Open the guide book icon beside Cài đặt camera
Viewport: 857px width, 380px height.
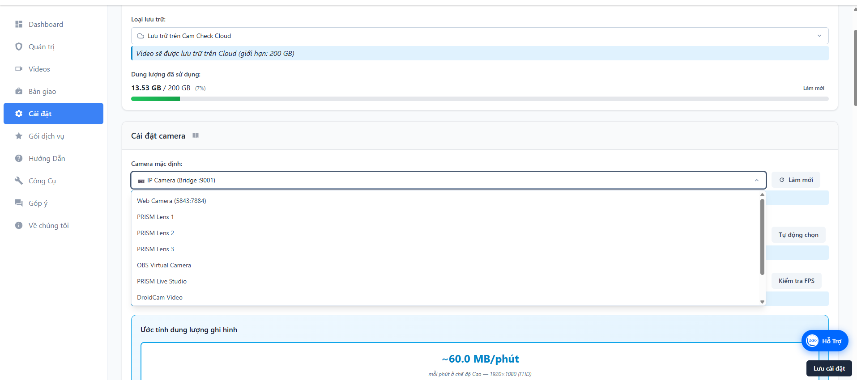(196, 135)
